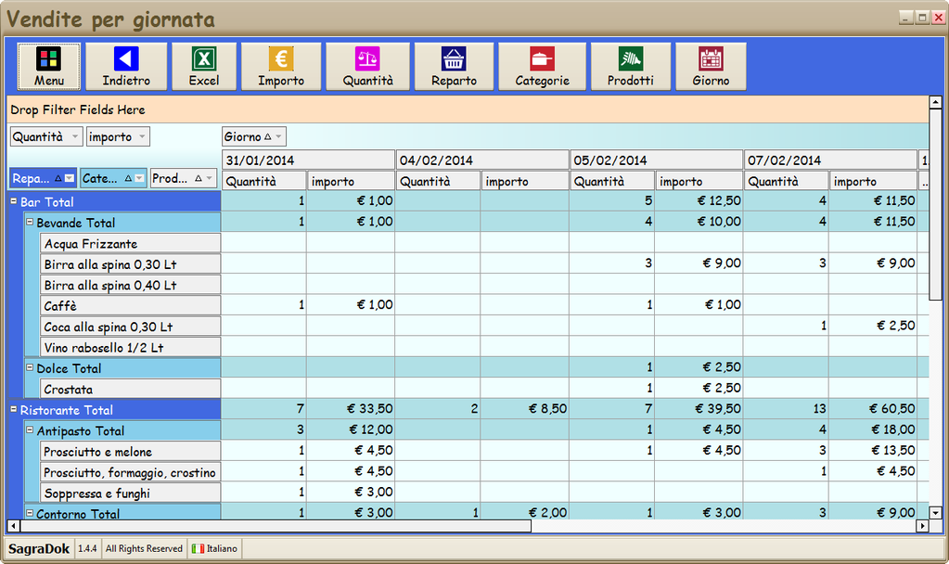This screenshot has height=564, width=949.
Task: Collapse the Bevande Total group
Action: click(x=29, y=222)
